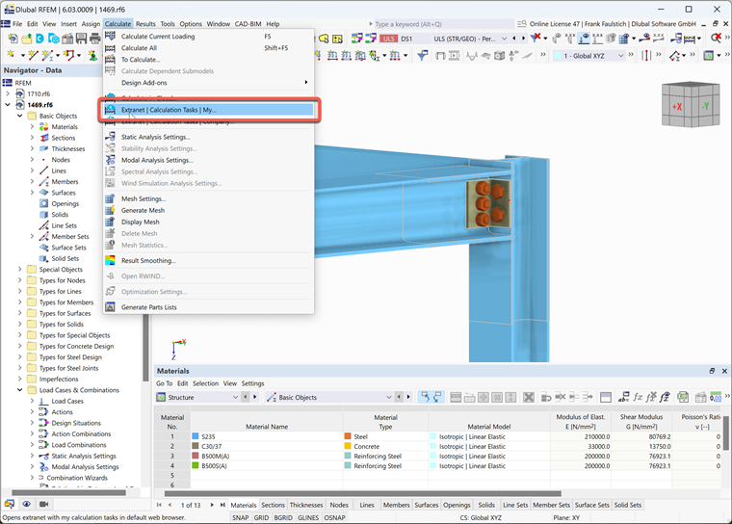Screen dimensions: 732x524
Task: Click the Materials table horizontal scrollbar
Action: coord(363,493)
